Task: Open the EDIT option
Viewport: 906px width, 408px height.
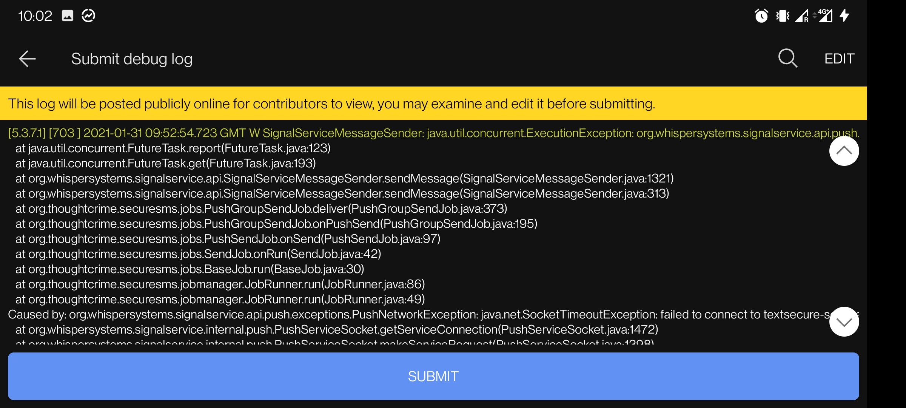Action: pos(839,58)
